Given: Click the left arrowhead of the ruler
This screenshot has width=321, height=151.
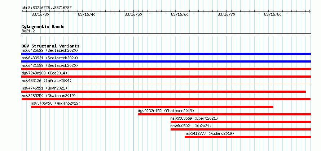Looking at the screenshot, I should coord(22,11).
